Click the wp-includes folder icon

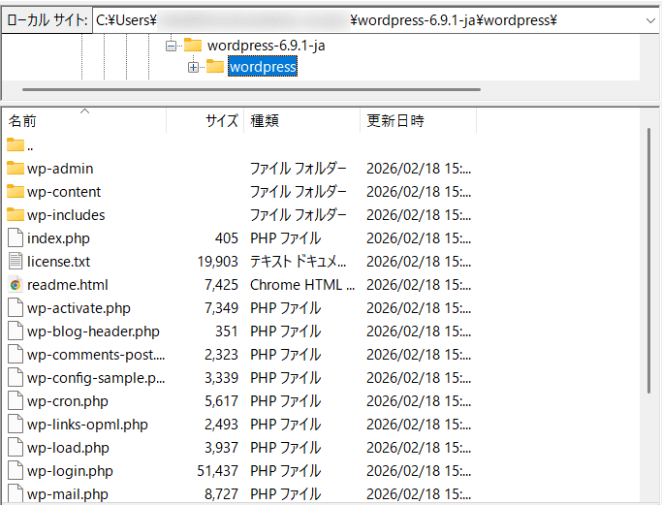point(16,214)
